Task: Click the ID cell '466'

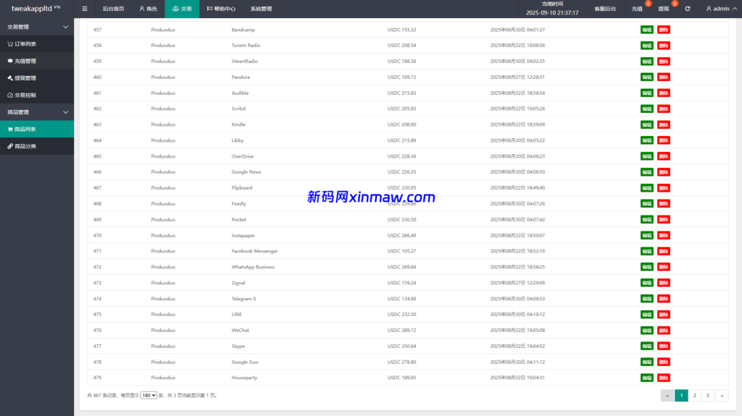Action: (98, 172)
